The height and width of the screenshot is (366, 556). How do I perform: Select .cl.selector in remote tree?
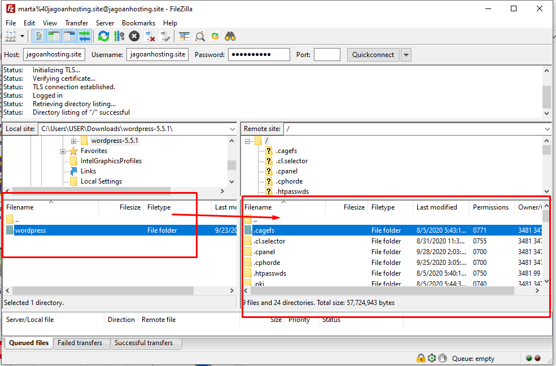[291, 161]
